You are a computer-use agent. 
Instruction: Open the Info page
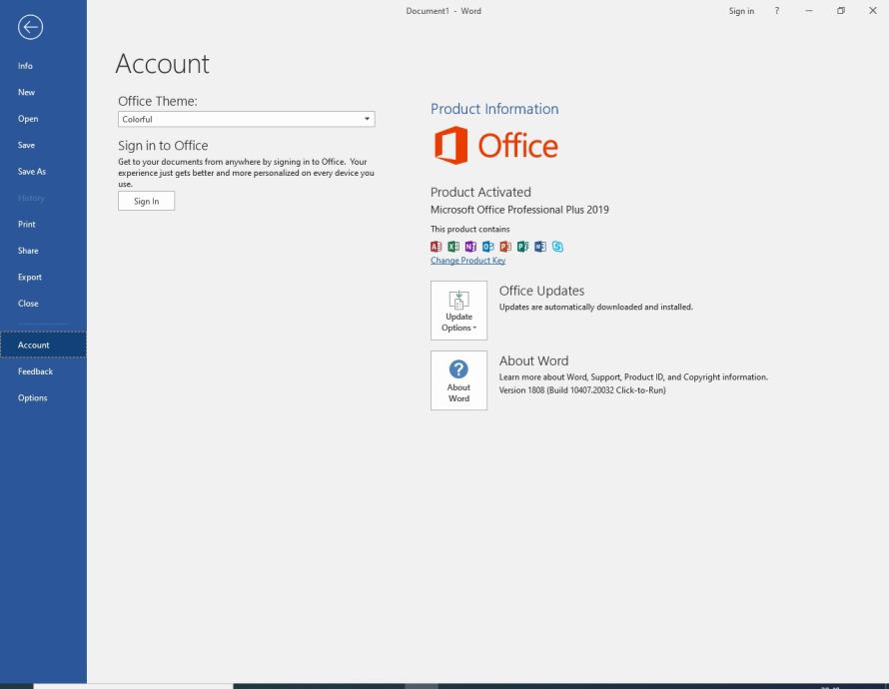pyautogui.click(x=43, y=66)
